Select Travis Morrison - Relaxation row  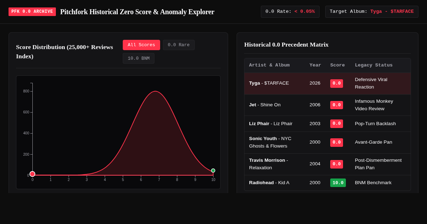point(327,164)
